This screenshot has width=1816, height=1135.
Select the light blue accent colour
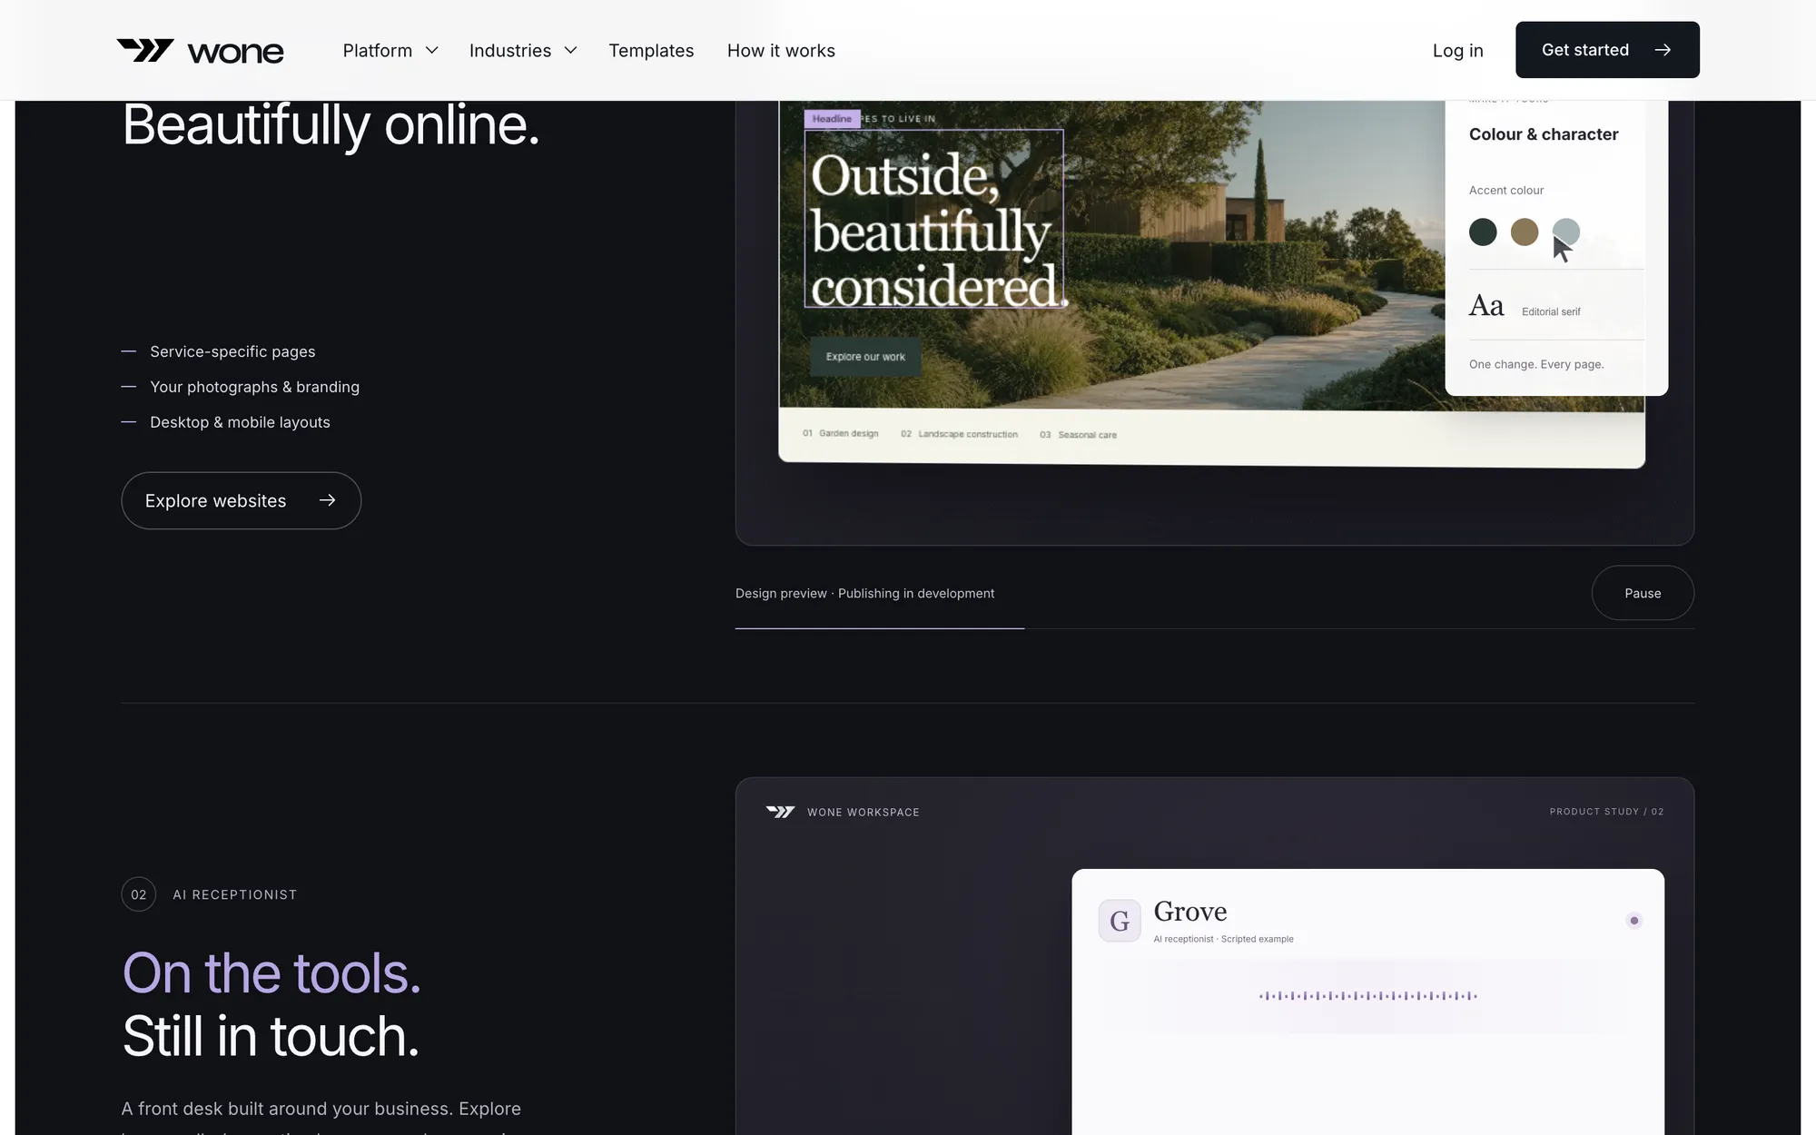[1566, 232]
